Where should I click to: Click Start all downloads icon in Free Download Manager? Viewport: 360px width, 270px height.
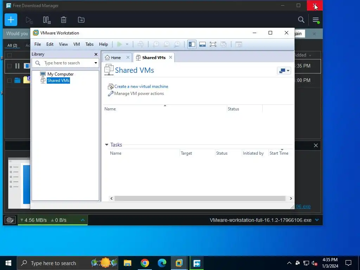pos(29,20)
